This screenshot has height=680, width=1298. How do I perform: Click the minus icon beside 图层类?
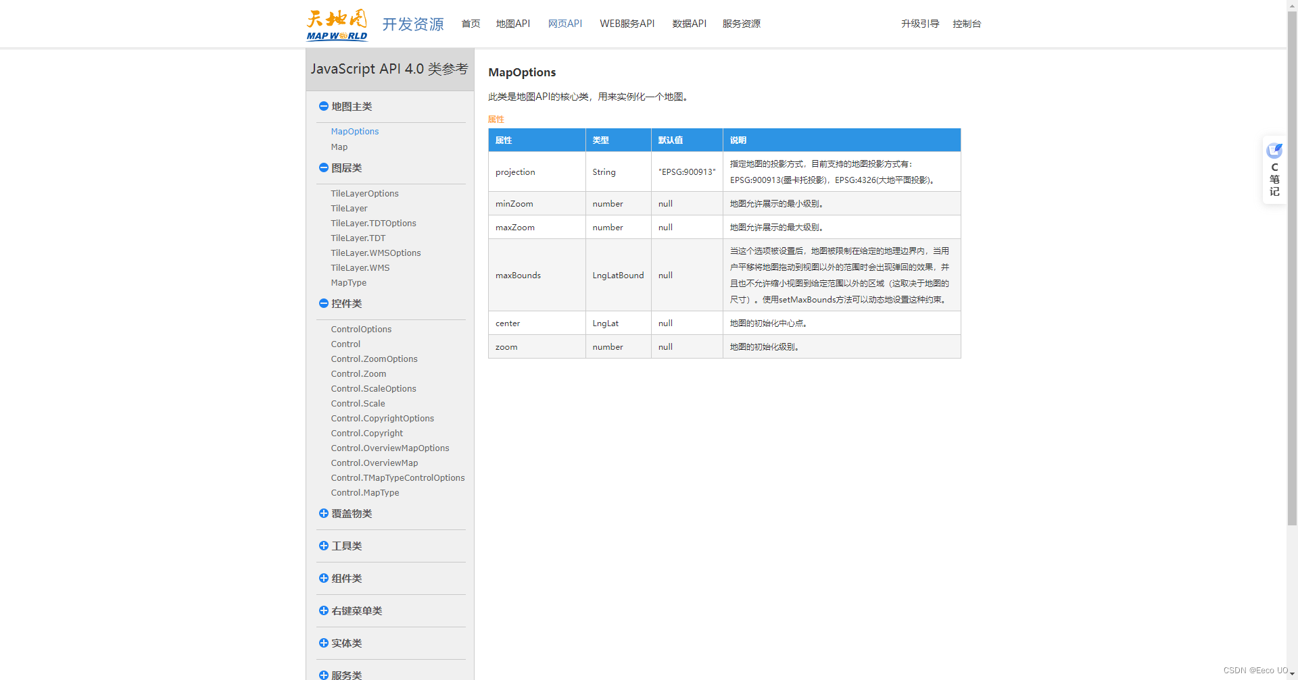point(323,167)
